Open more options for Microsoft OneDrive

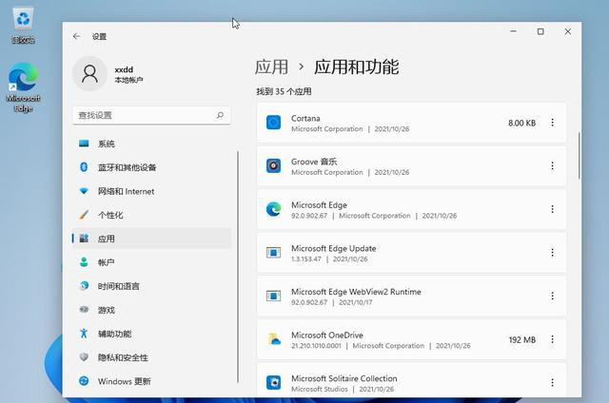click(552, 339)
